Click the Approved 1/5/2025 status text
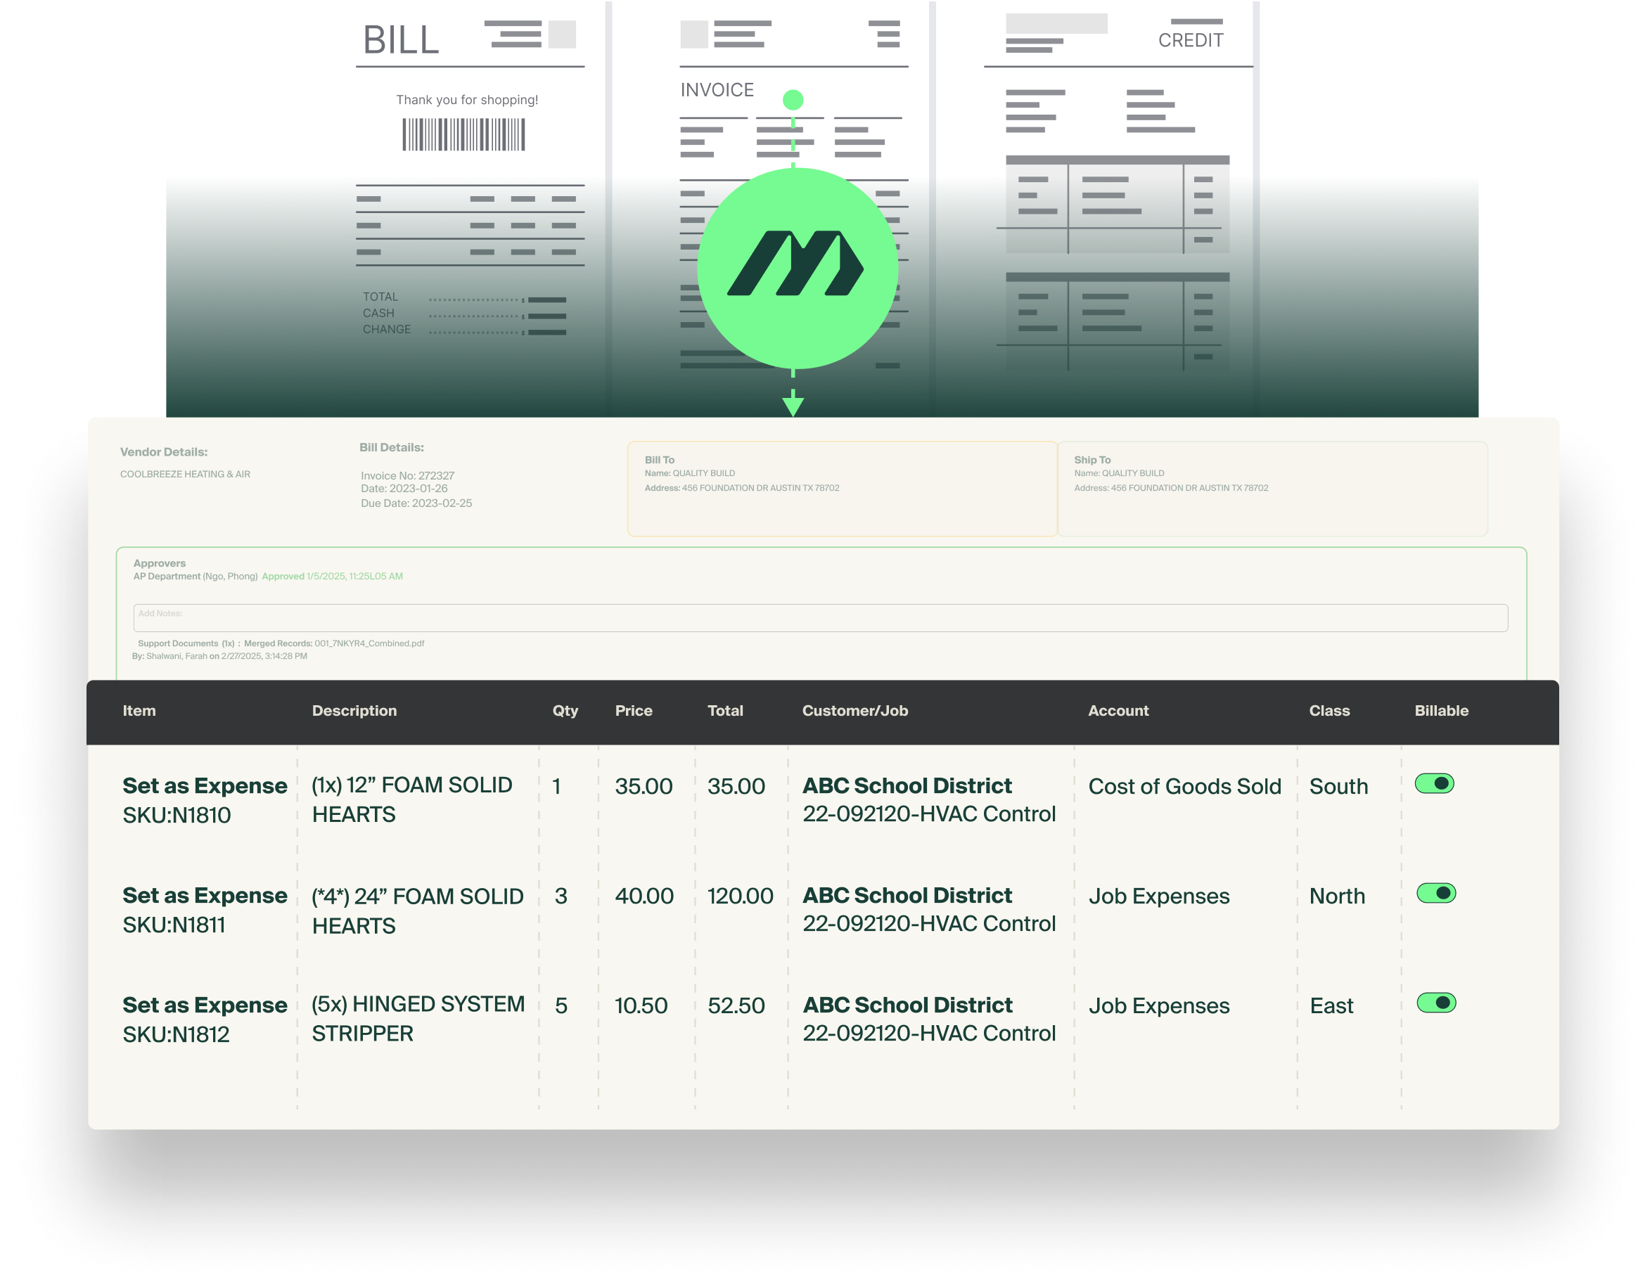 [x=332, y=576]
